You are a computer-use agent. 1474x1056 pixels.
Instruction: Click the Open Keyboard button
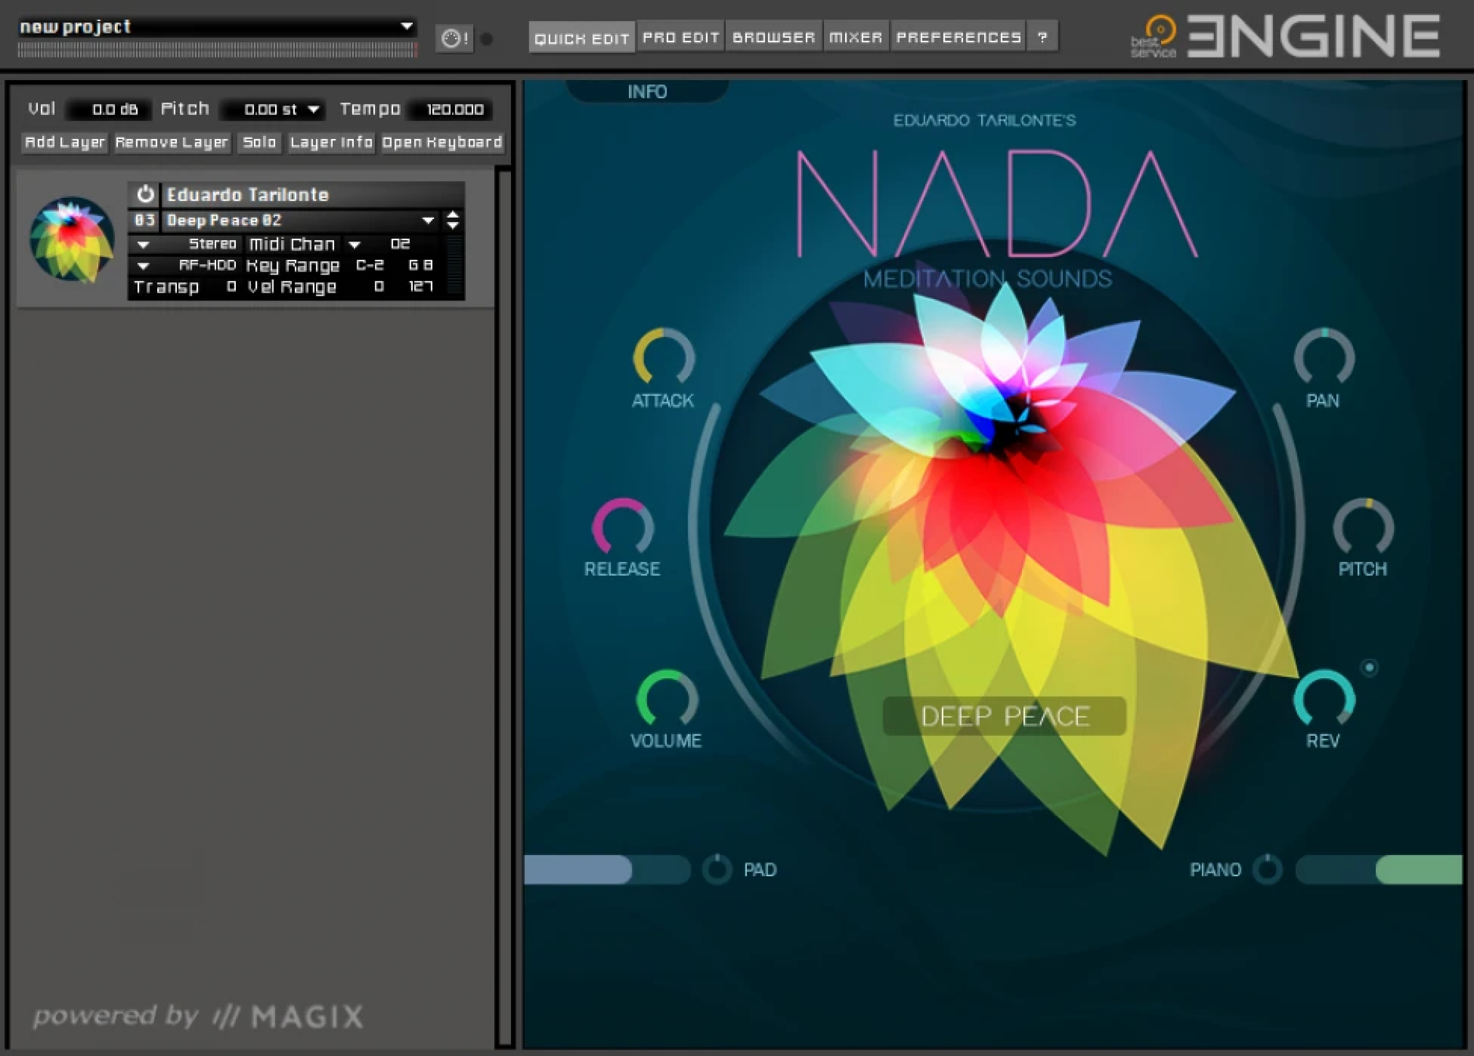pos(442,142)
